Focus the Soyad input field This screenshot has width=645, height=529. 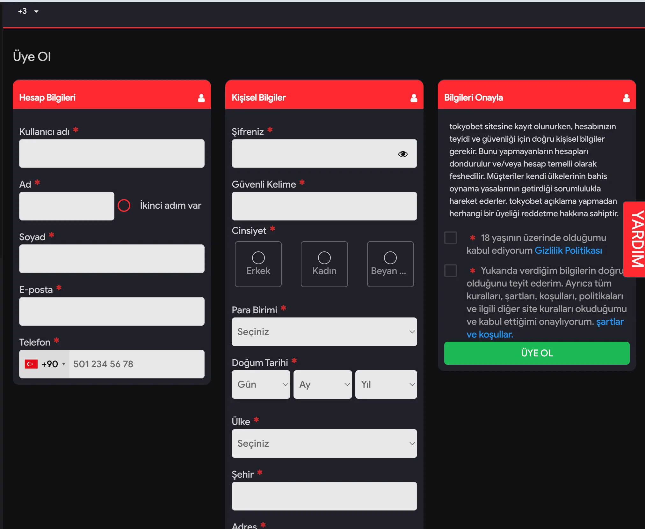point(112,259)
